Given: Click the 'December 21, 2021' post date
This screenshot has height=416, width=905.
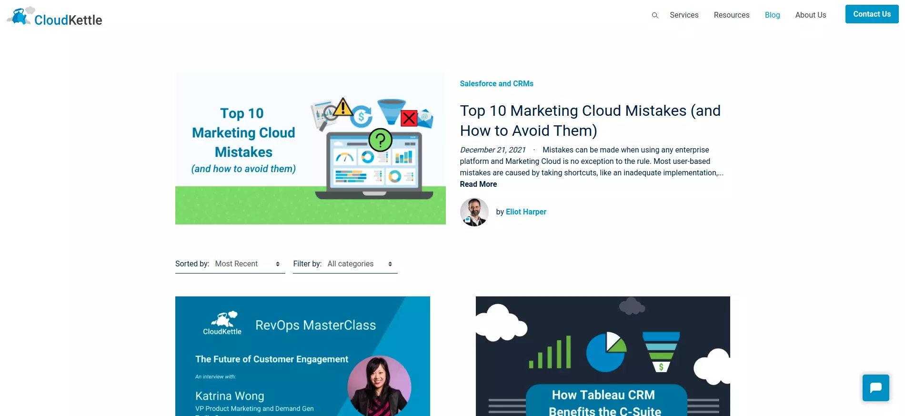Looking at the screenshot, I should pyautogui.click(x=493, y=150).
